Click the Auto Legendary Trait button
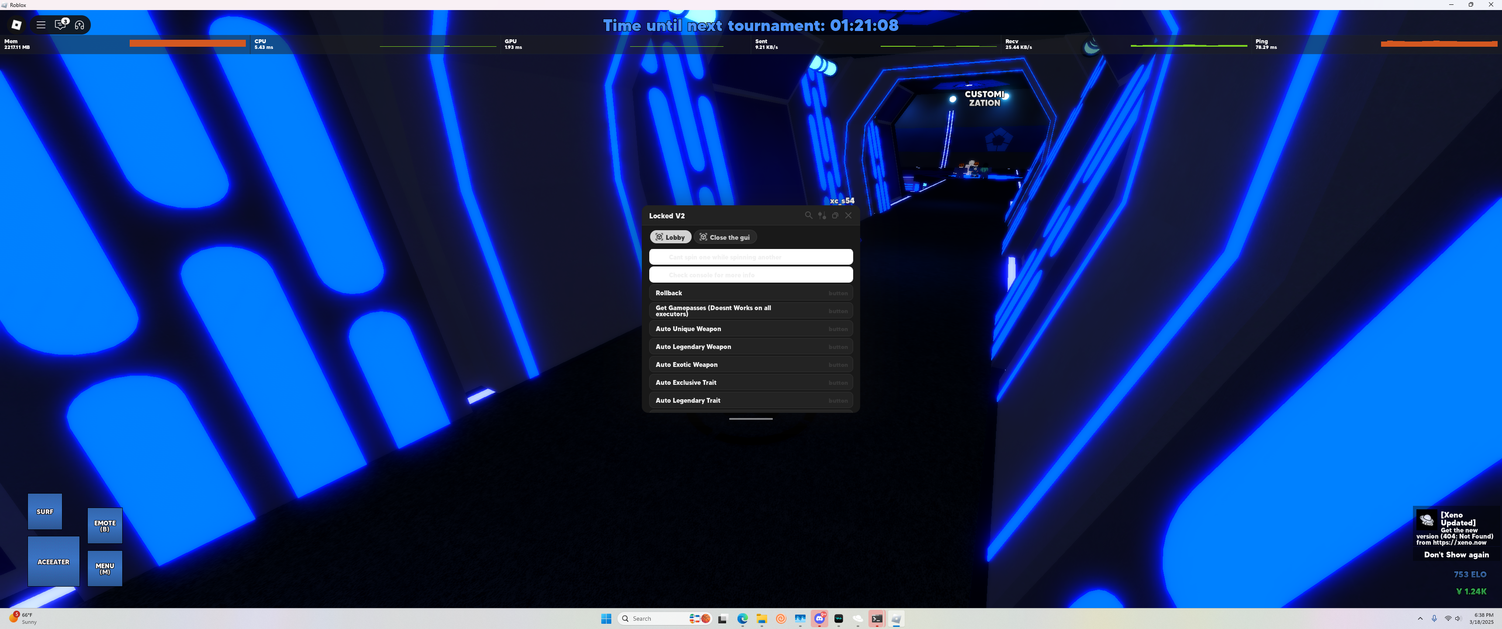Screen dimensions: 1502x629 pos(751,400)
